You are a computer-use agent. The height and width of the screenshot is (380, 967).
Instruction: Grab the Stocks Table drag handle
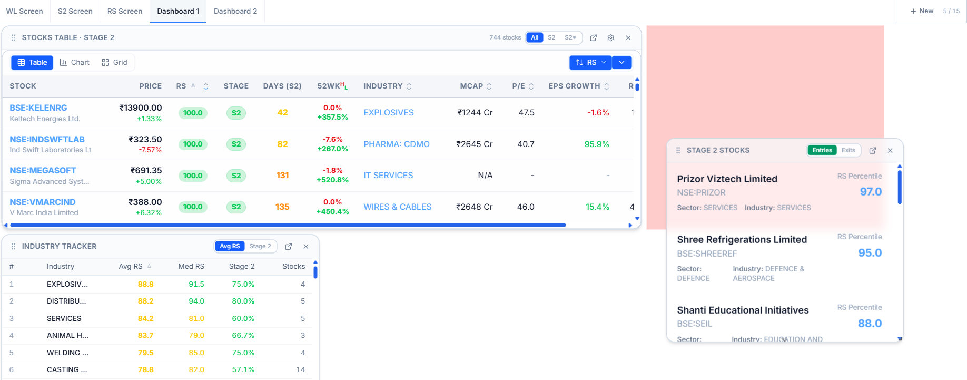(13, 38)
